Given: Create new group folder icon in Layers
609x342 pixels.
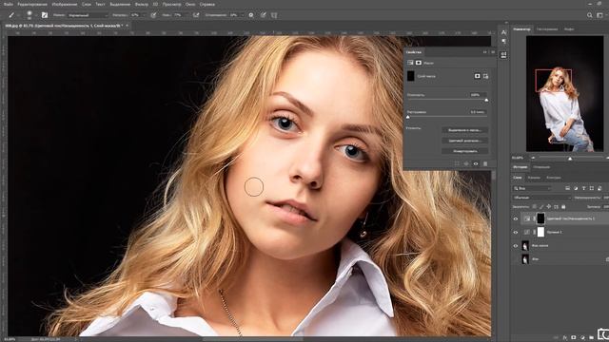Looking at the screenshot, I should click(591, 338).
